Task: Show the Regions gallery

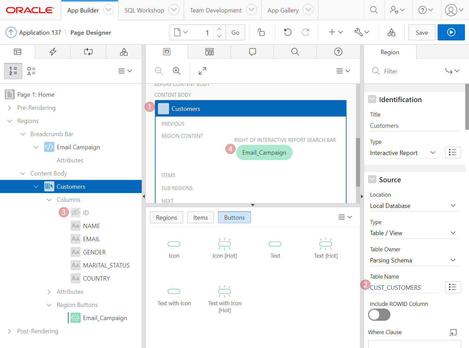Action: click(166, 217)
